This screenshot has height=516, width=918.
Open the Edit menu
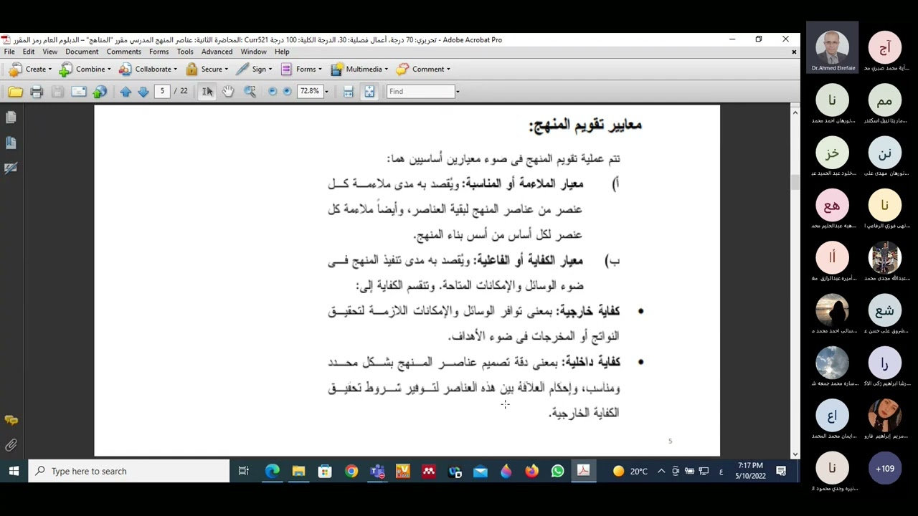click(29, 52)
